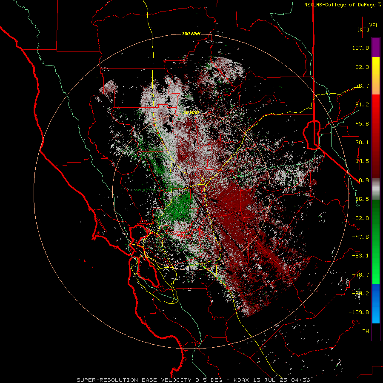The height and width of the screenshot is (383, 383).
Task: Click the 14.5 scale value
Action: [362, 161]
